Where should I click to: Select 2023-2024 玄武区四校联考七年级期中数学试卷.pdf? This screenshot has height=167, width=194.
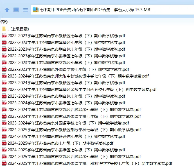74,110
